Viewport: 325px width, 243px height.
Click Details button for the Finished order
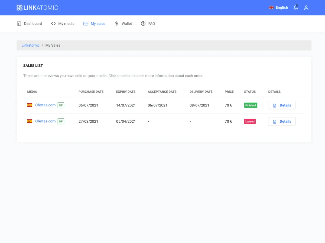[x=282, y=105]
